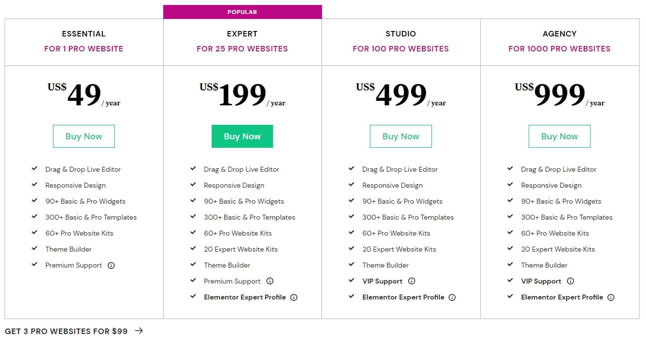
Task: Click info icon beside Studio VIP Support
Action: click(412, 281)
